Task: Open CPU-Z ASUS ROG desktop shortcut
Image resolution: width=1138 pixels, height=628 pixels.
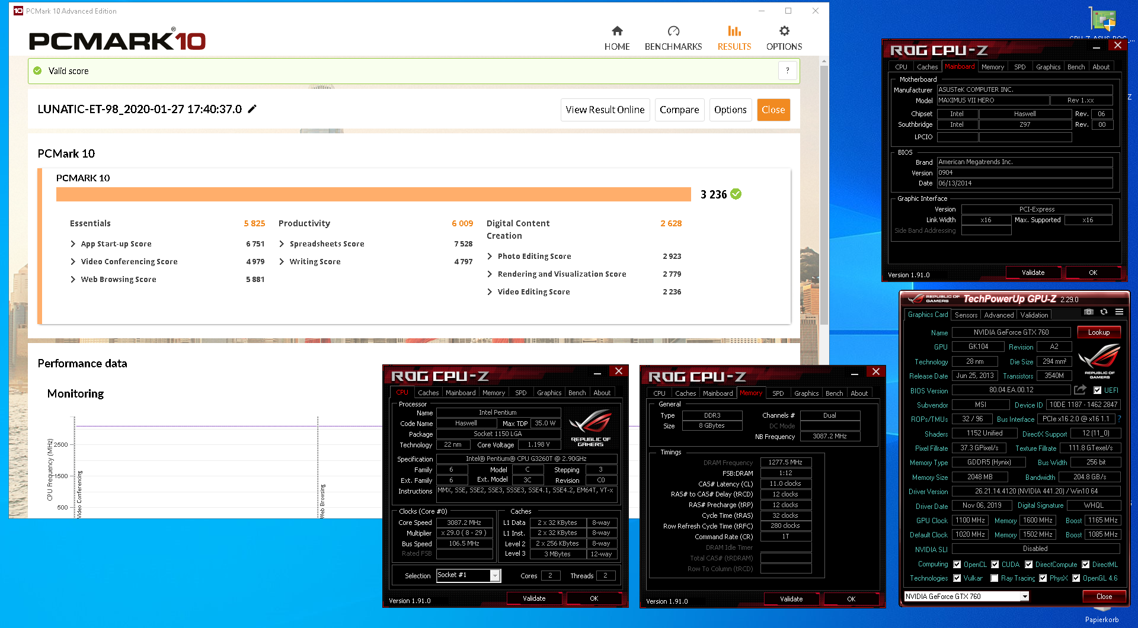Action: [1102, 23]
